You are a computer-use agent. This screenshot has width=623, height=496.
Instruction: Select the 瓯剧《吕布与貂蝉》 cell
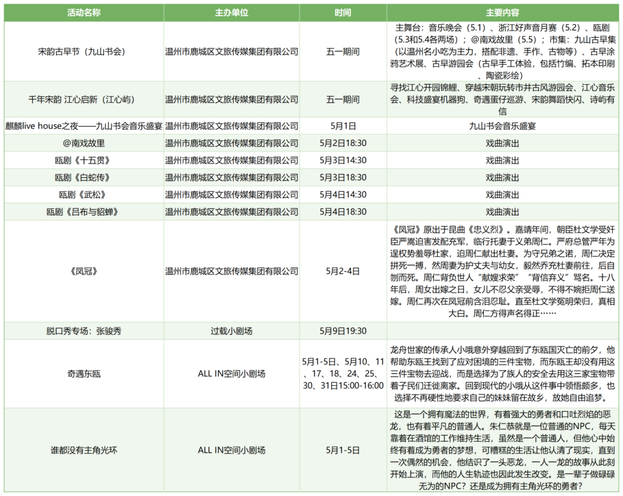84,212
